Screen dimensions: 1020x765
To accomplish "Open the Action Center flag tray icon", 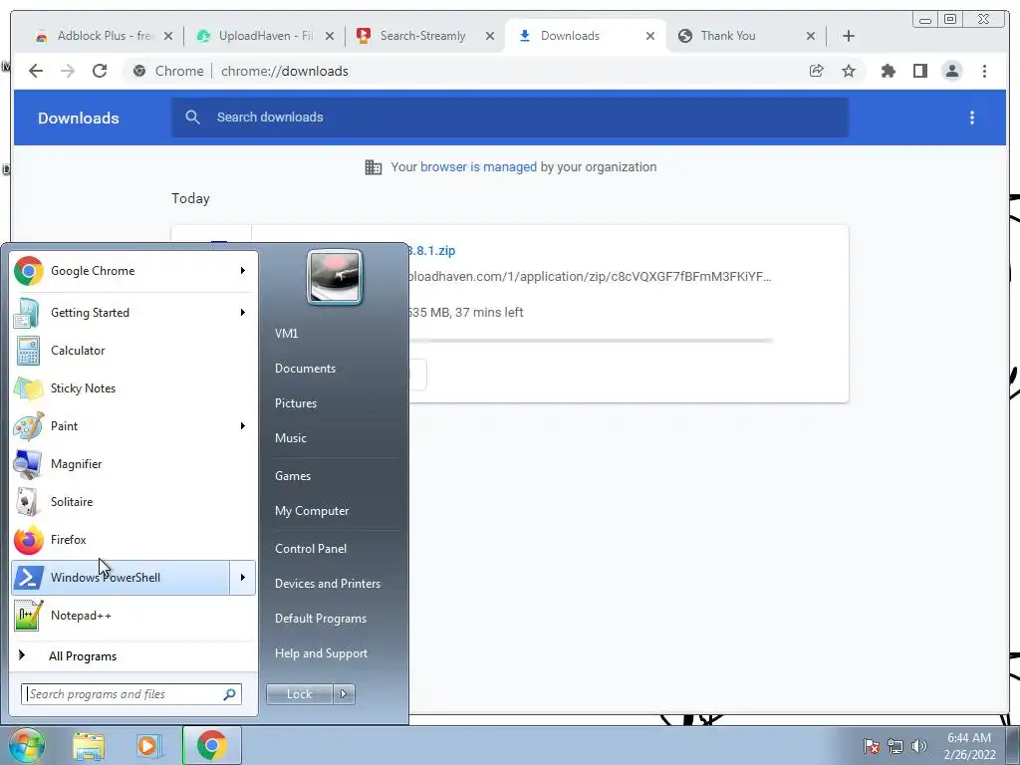I will 872,746.
